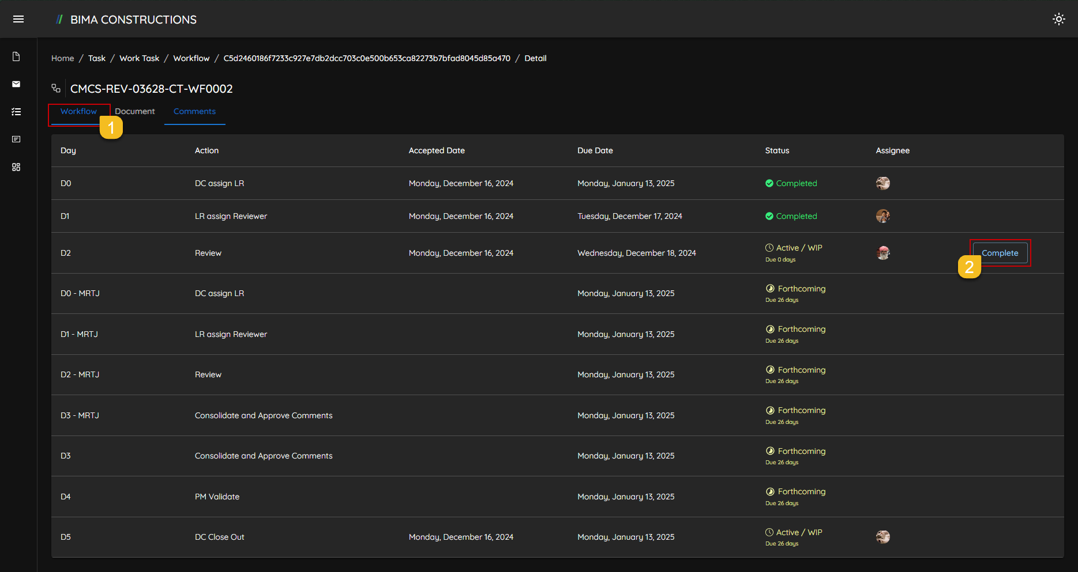The height and width of the screenshot is (572, 1078).
Task: Click the assignee avatar for LR assign Reviewer
Action: tap(882, 216)
